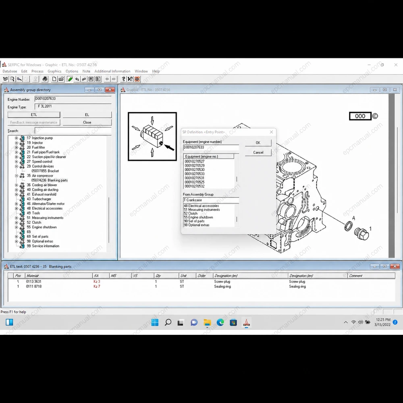Select '55 Engine shutdown' in dialog list

(x=198, y=217)
